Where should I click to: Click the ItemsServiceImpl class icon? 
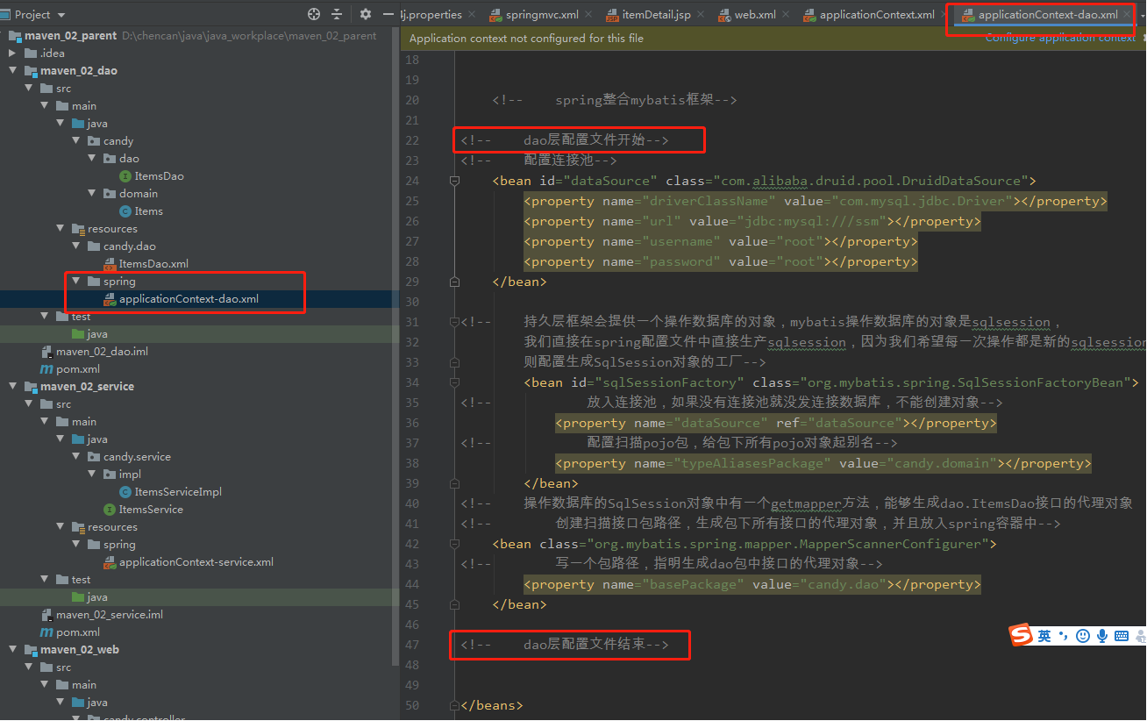point(125,492)
